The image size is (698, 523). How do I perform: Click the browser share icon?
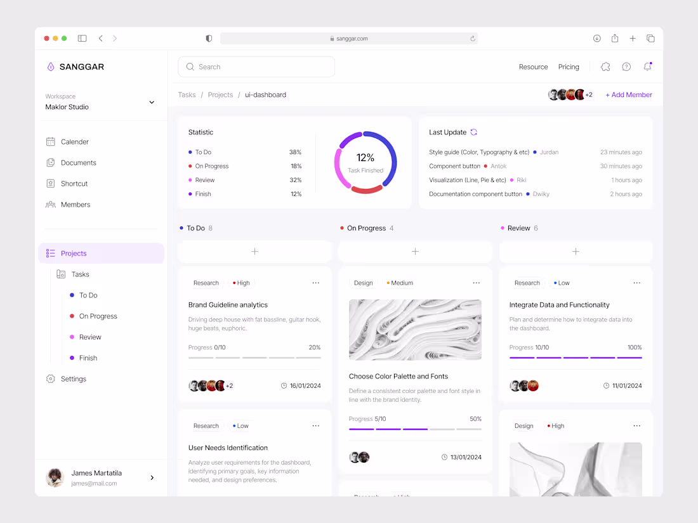pos(615,38)
